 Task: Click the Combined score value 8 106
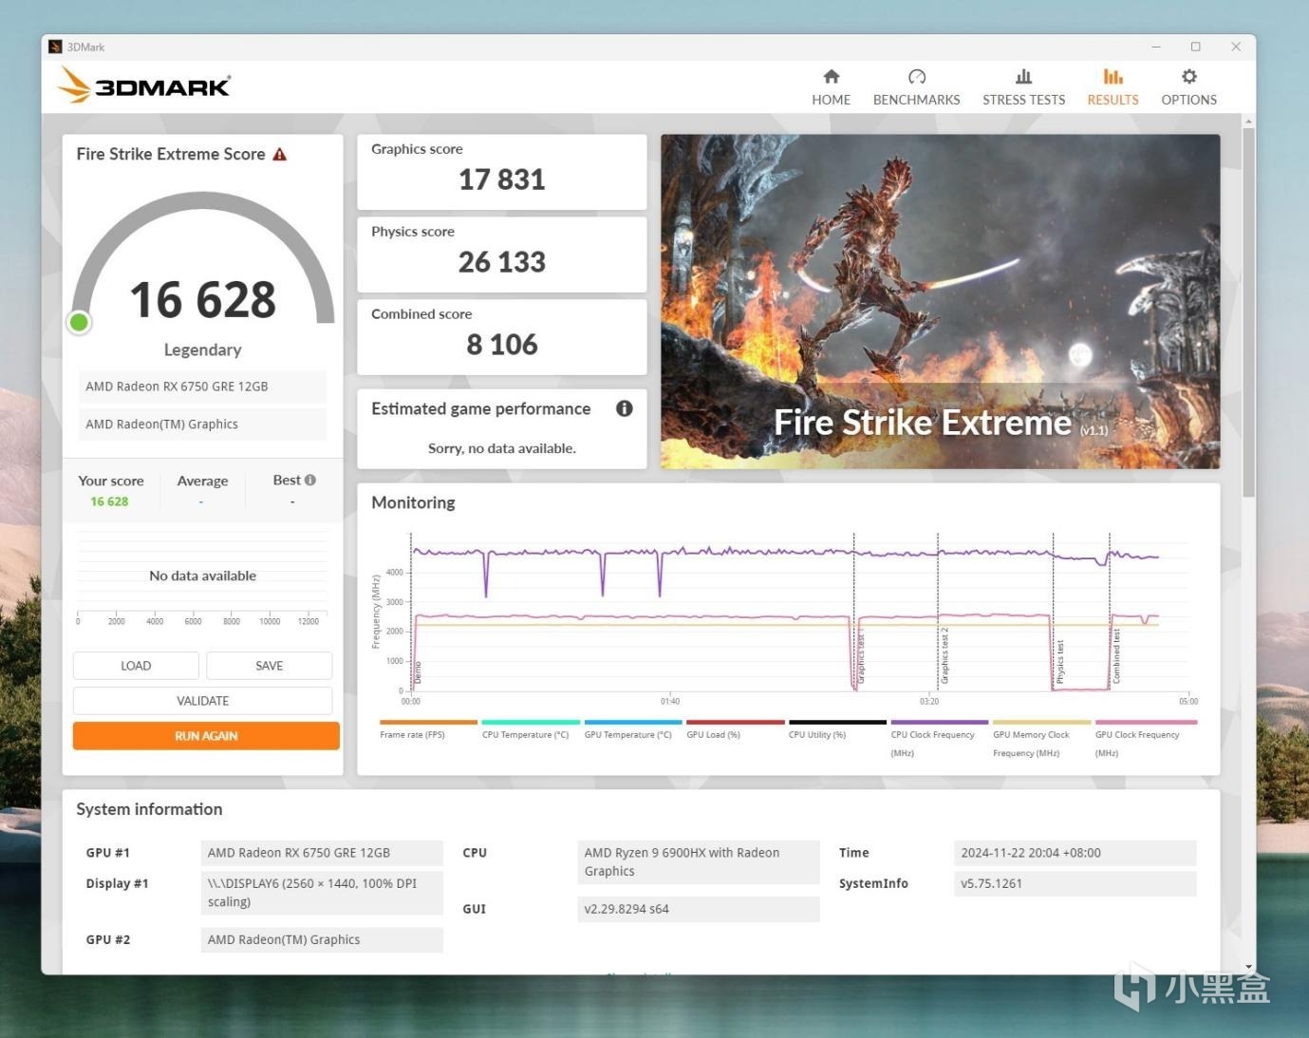502,345
